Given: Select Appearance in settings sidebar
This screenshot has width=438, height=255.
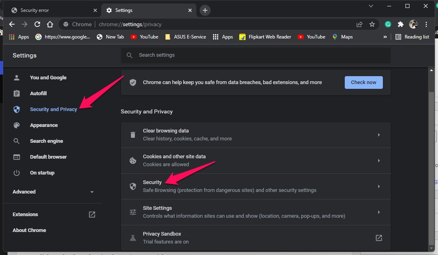Looking at the screenshot, I should click(x=44, y=125).
